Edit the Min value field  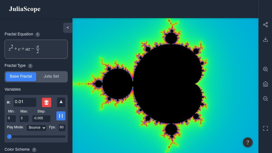click(11, 118)
